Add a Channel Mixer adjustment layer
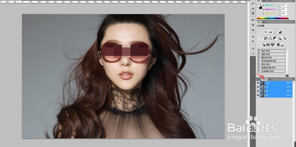This screenshot has height=147, width=296. (x=284, y=38)
